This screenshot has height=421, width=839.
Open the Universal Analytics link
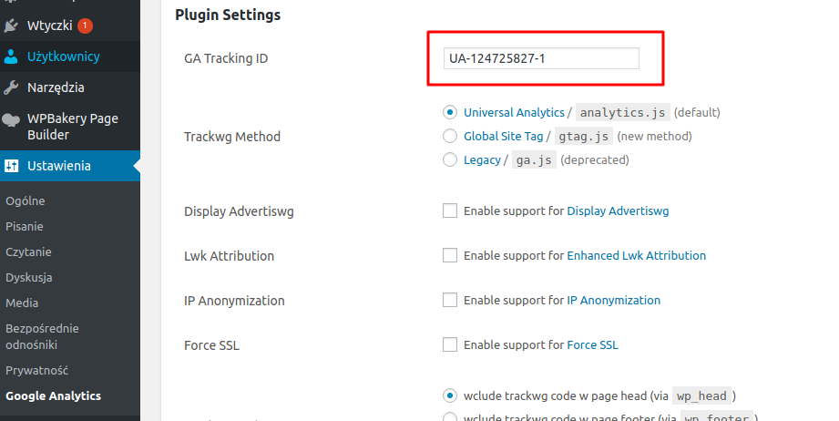click(514, 112)
